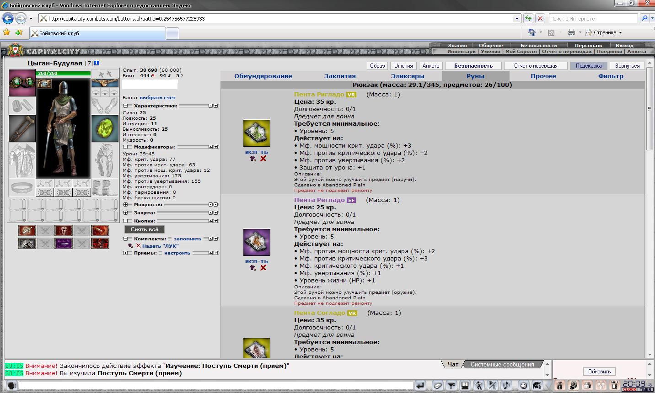Screen dimensions: 655x393
Task: Open the Общение top menu
Action: [x=491, y=46]
